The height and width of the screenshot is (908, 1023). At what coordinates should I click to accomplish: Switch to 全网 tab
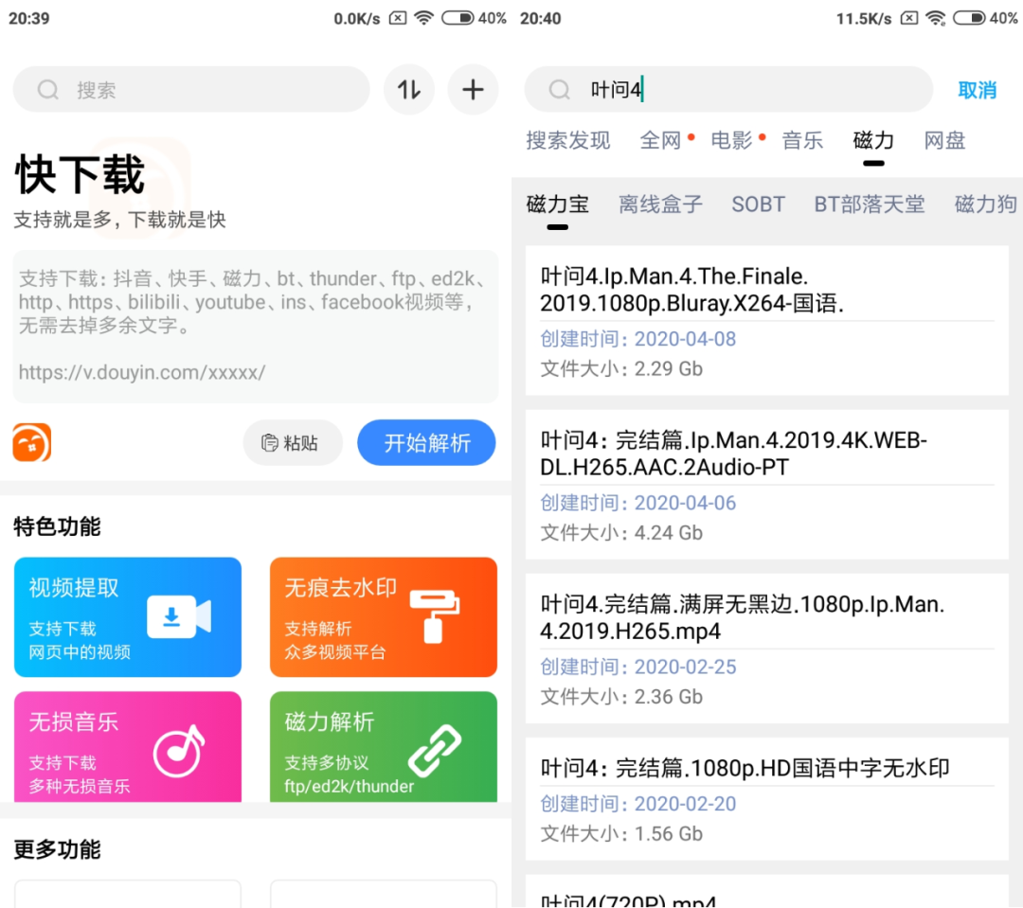coord(660,140)
